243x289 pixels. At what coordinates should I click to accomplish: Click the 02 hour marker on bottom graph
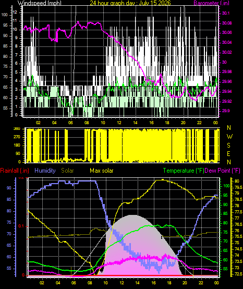click(42, 283)
